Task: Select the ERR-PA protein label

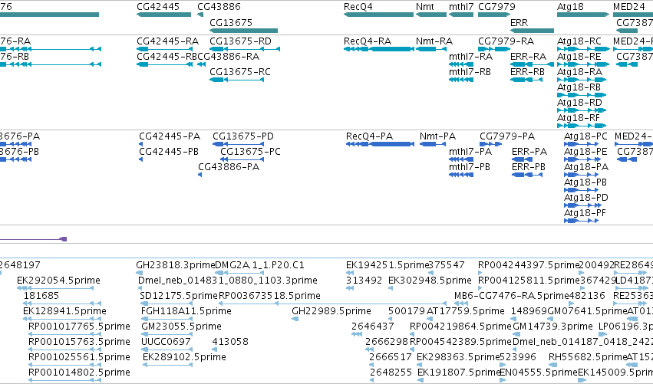Action: pyautogui.click(x=529, y=152)
